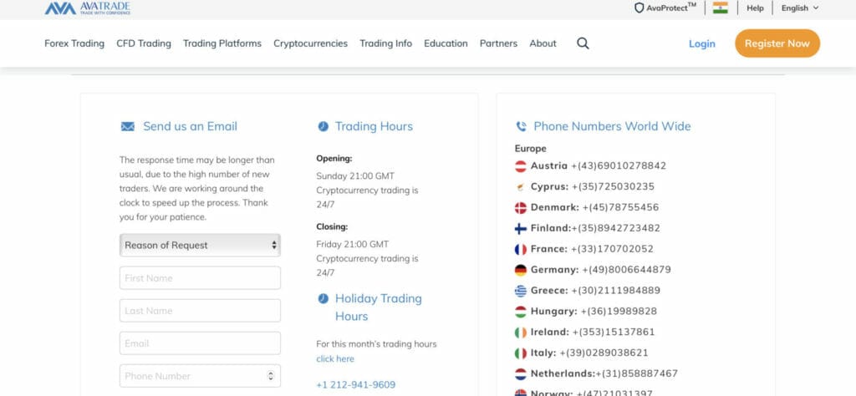The width and height of the screenshot is (856, 396).
Task: Click the AvaProtect link text
Action: click(671, 8)
